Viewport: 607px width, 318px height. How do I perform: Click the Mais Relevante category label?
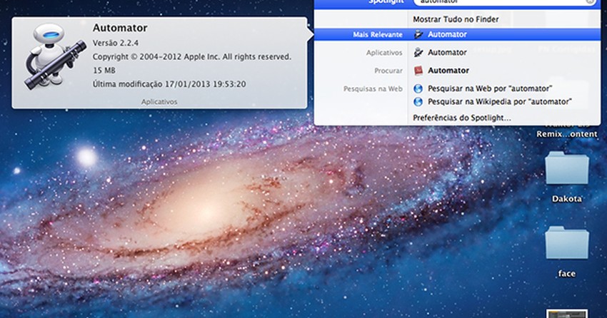click(x=378, y=35)
